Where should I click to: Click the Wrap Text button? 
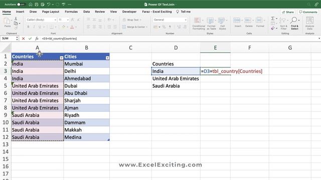pyautogui.click(x=132, y=20)
